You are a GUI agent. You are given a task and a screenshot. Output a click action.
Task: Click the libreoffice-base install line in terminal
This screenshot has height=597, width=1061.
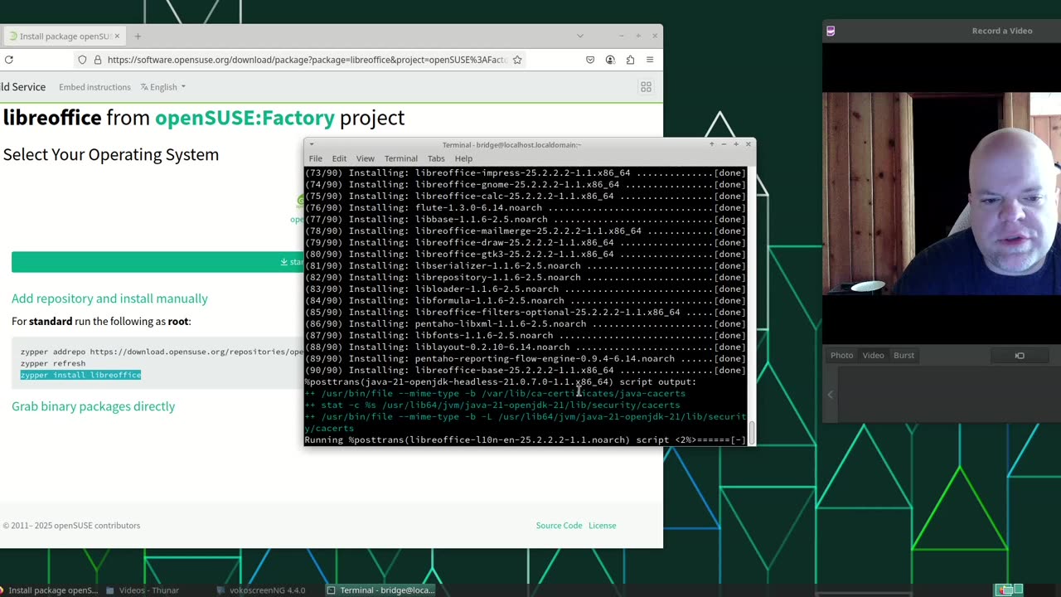click(x=526, y=370)
